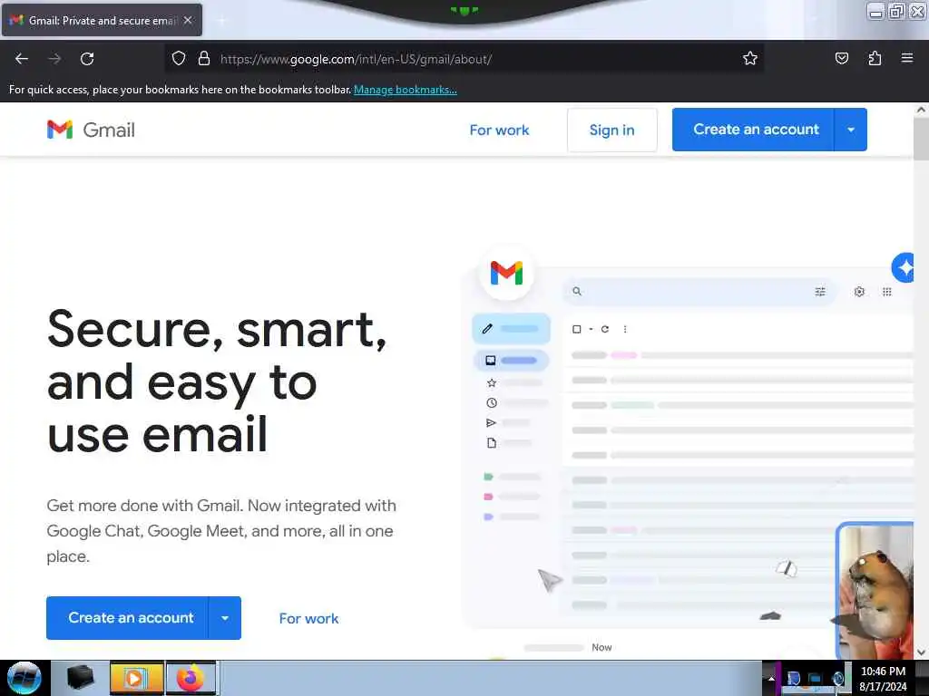Click the URL address bar
The height and width of the screenshot is (696, 929).
pos(464,59)
